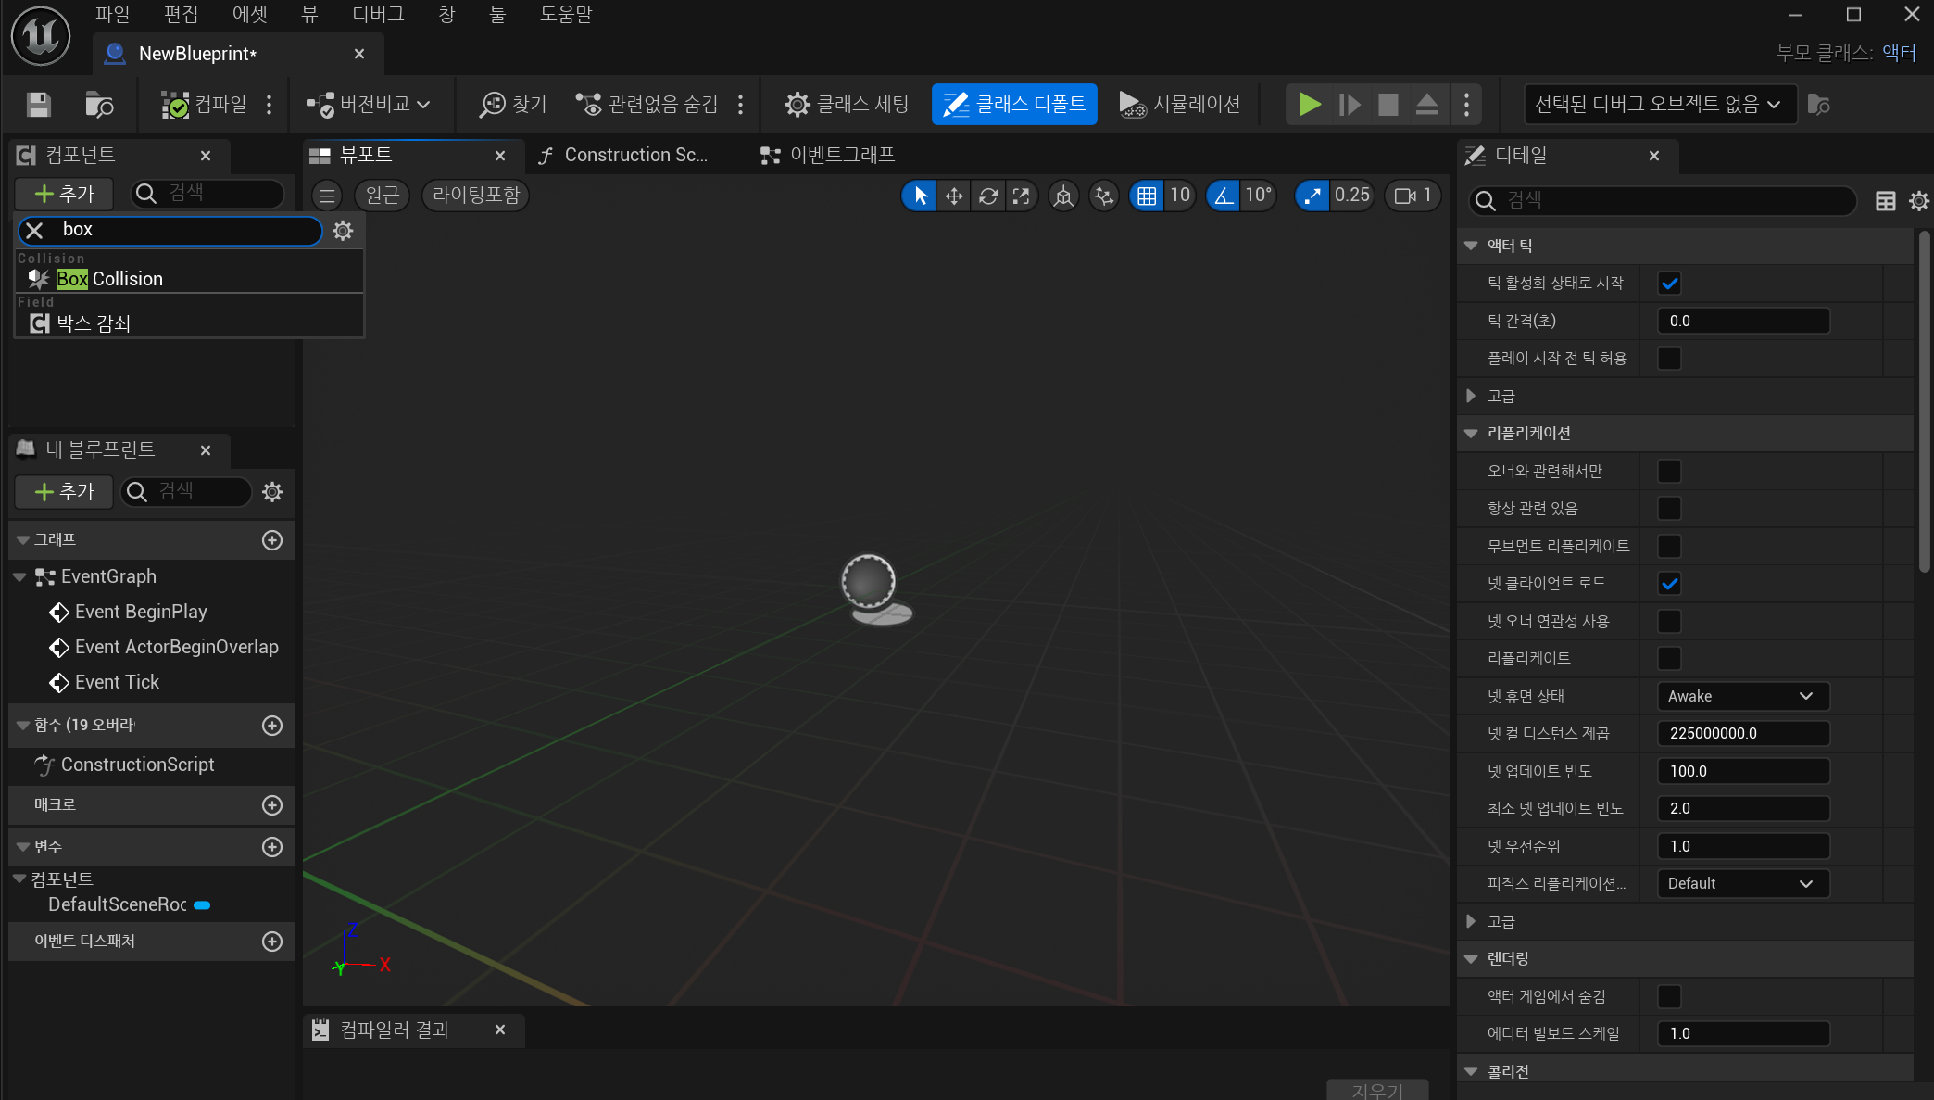Collapse the 리플리케이션 section

point(1471,434)
